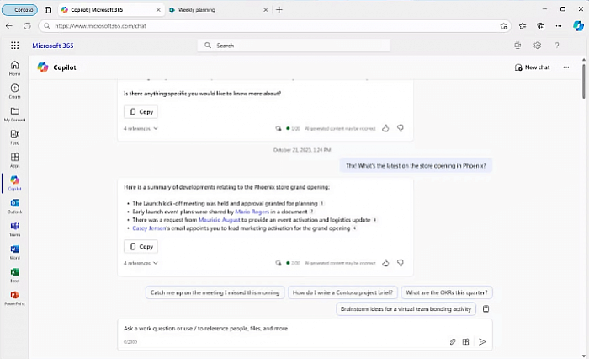This screenshot has width=589, height=359.
Task: Close the Weekly planning tab
Action: [266, 10]
